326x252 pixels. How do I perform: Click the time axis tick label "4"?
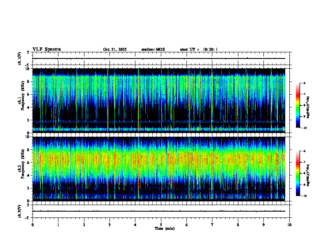point(135,225)
